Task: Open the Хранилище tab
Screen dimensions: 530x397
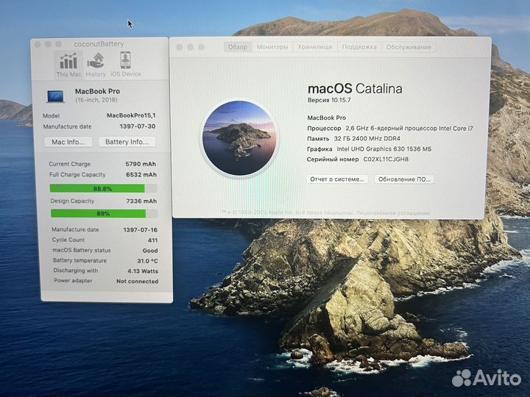Action: point(315,47)
